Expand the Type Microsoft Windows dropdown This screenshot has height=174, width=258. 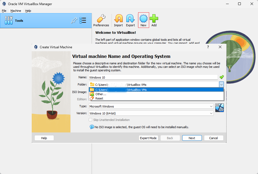(151, 106)
